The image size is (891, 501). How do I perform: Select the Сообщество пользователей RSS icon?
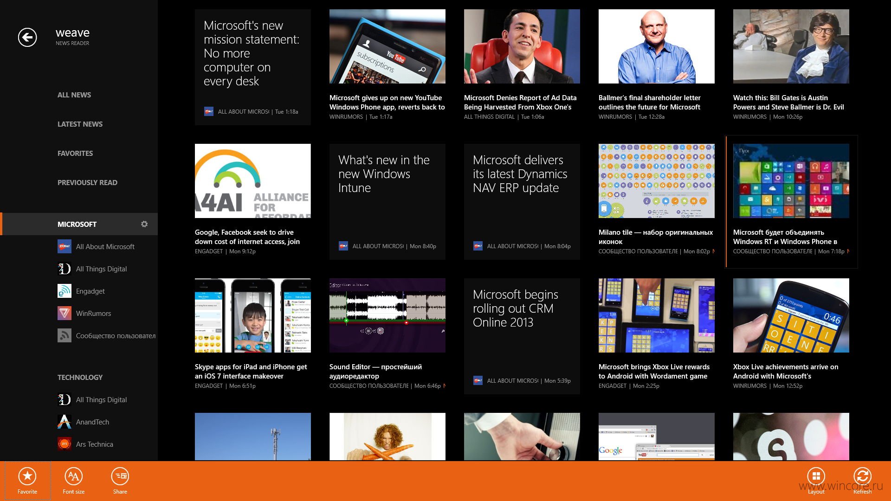click(x=65, y=335)
